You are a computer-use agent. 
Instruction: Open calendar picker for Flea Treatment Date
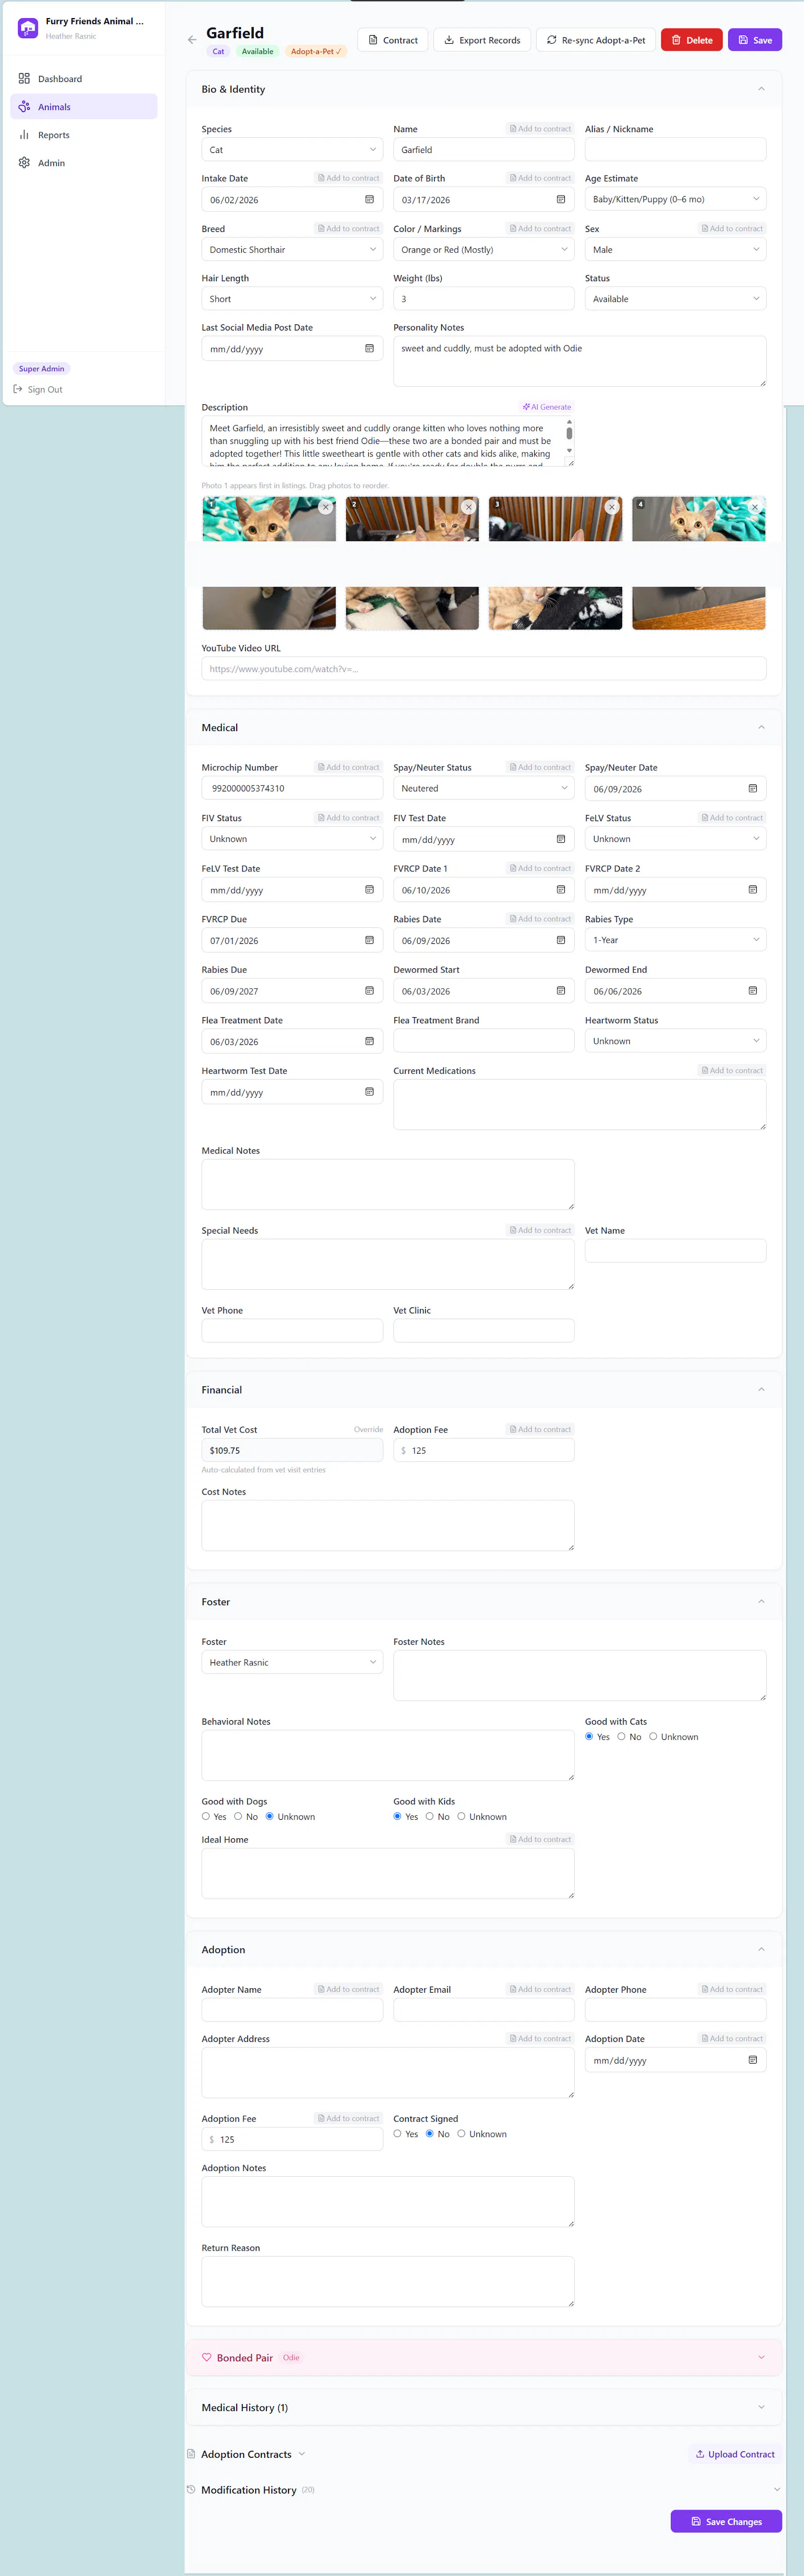click(369, 1042)
